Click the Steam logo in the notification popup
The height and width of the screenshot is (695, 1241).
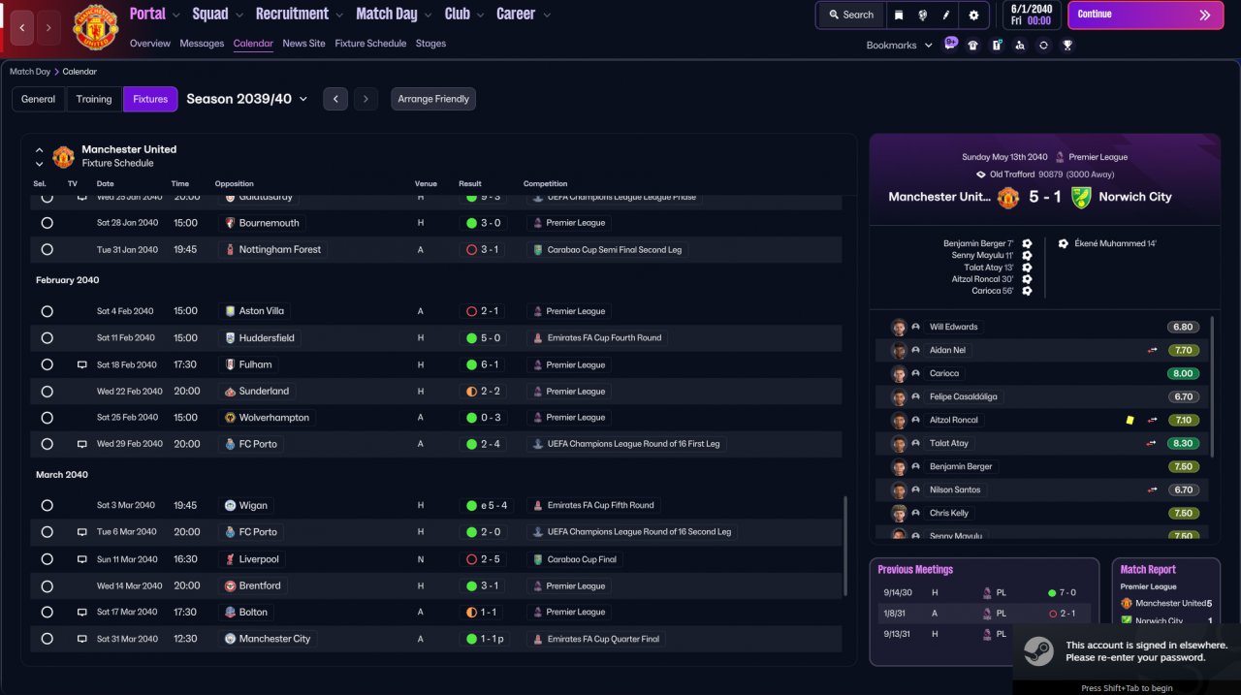coord(1038,651)
